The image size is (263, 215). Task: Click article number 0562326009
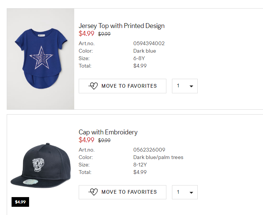click(149, 150)
